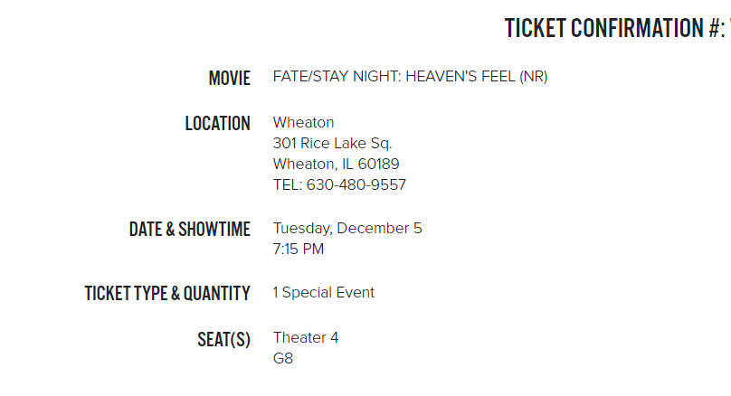Click the phone number 630-480-9557
The width and height of the screenshot is (731, 396).
coord(356,185)
